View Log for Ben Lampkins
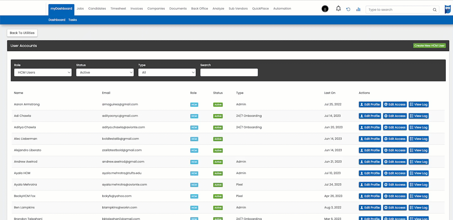 419,207
